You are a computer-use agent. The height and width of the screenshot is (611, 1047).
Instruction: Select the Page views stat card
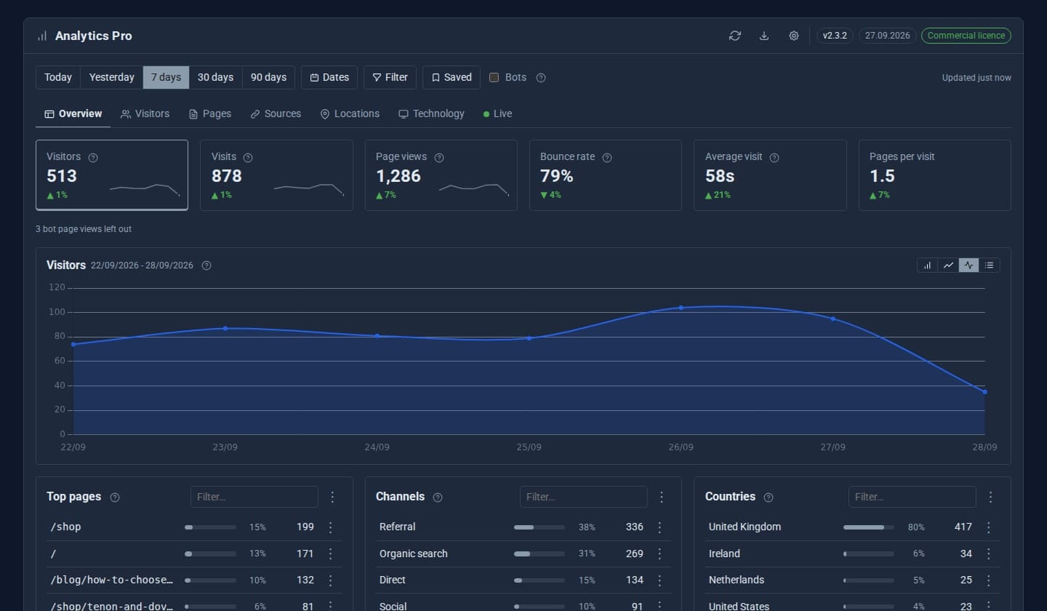pos(441,175)
